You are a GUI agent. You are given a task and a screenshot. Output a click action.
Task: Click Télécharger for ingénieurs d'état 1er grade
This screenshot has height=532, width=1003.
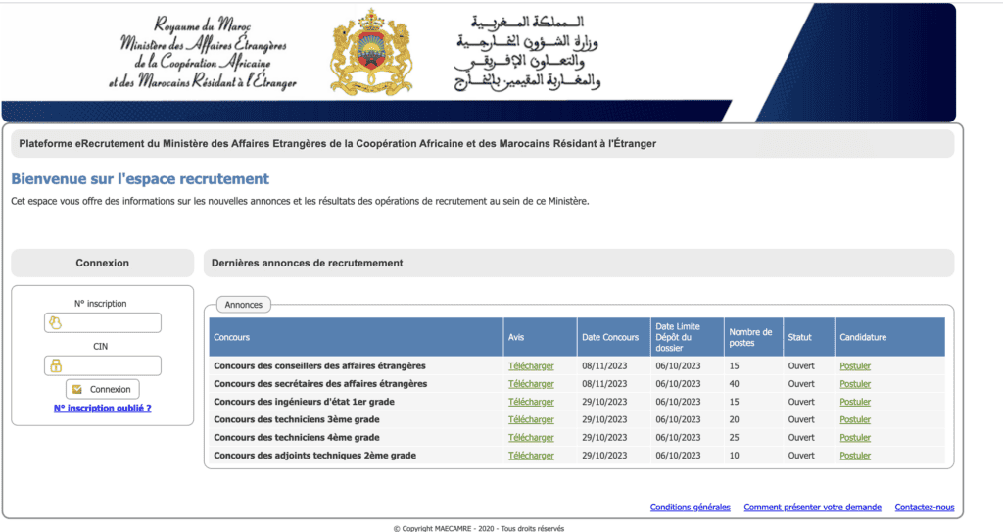(531, 402)
